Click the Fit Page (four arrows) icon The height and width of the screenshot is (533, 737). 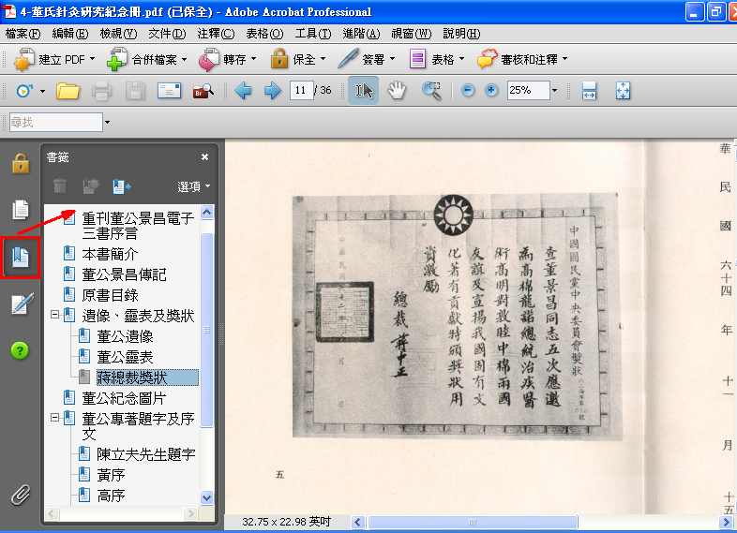point(623,90)
